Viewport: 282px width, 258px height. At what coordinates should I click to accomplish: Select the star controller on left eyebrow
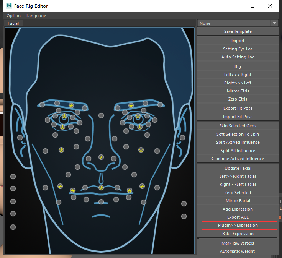71,105
